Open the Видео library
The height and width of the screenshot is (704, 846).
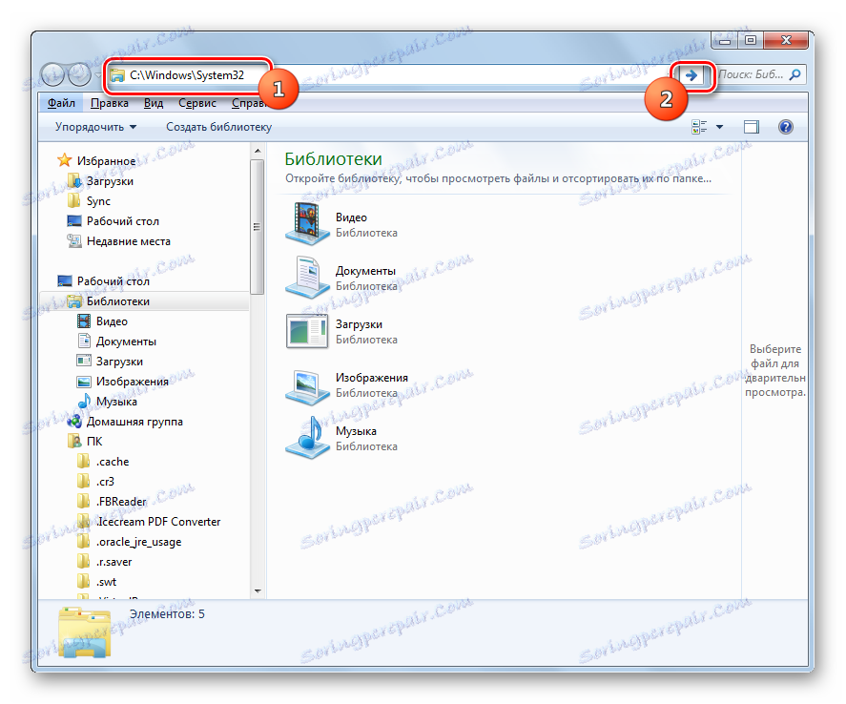coord(352,217)
